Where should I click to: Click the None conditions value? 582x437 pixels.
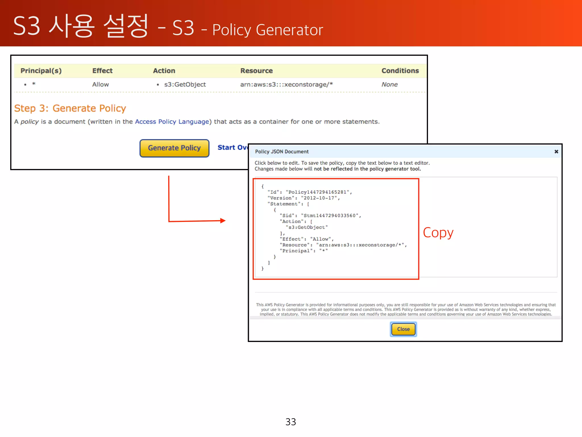coord(389,84)
